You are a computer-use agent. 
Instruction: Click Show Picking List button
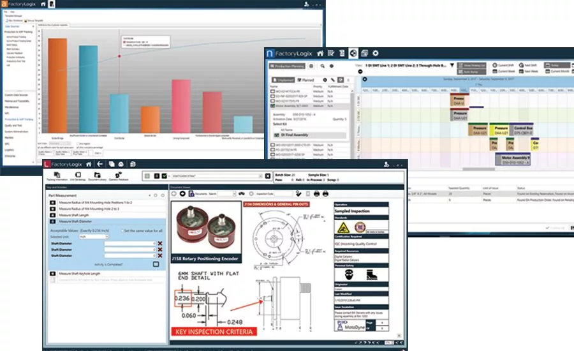coord(471,65)
